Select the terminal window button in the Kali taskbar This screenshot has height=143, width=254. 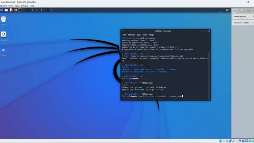tap(47, 10)
